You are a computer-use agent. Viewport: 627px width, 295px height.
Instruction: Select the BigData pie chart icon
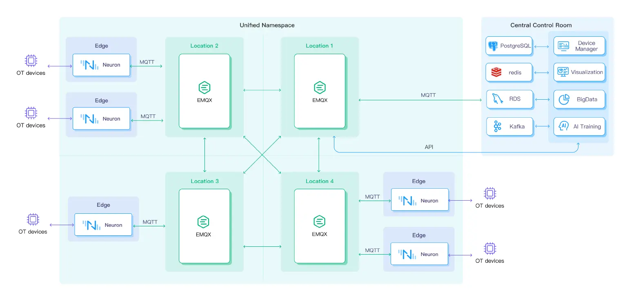tap(564, 99)
